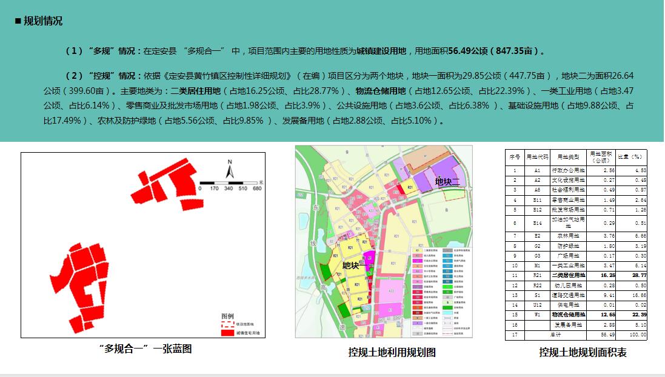
Task: Click the 地块二 label on the map
Action: point(447,181)
